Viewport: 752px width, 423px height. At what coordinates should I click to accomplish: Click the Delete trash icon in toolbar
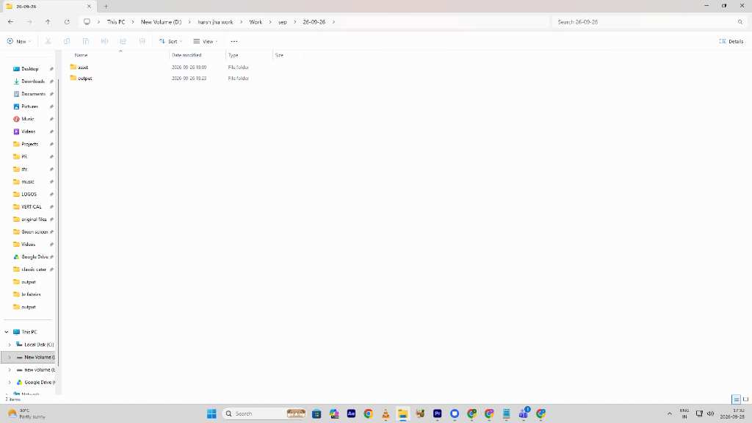click(x=142, y=41)
